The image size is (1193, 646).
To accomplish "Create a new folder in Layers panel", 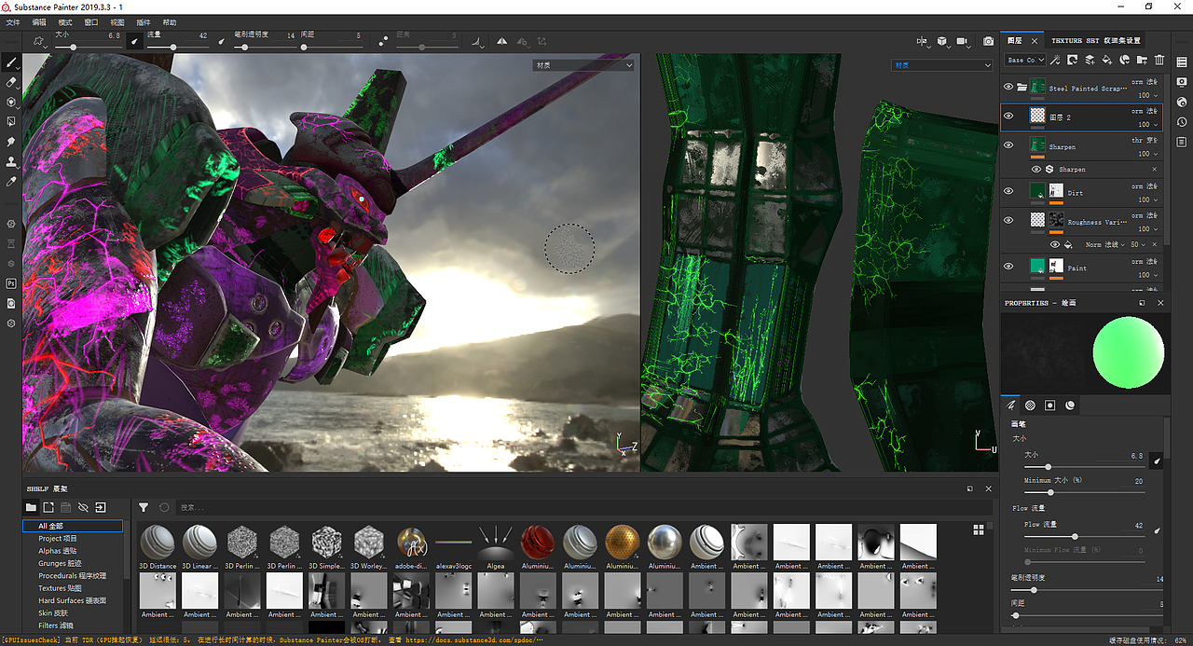I will (x=1142, y=60).
